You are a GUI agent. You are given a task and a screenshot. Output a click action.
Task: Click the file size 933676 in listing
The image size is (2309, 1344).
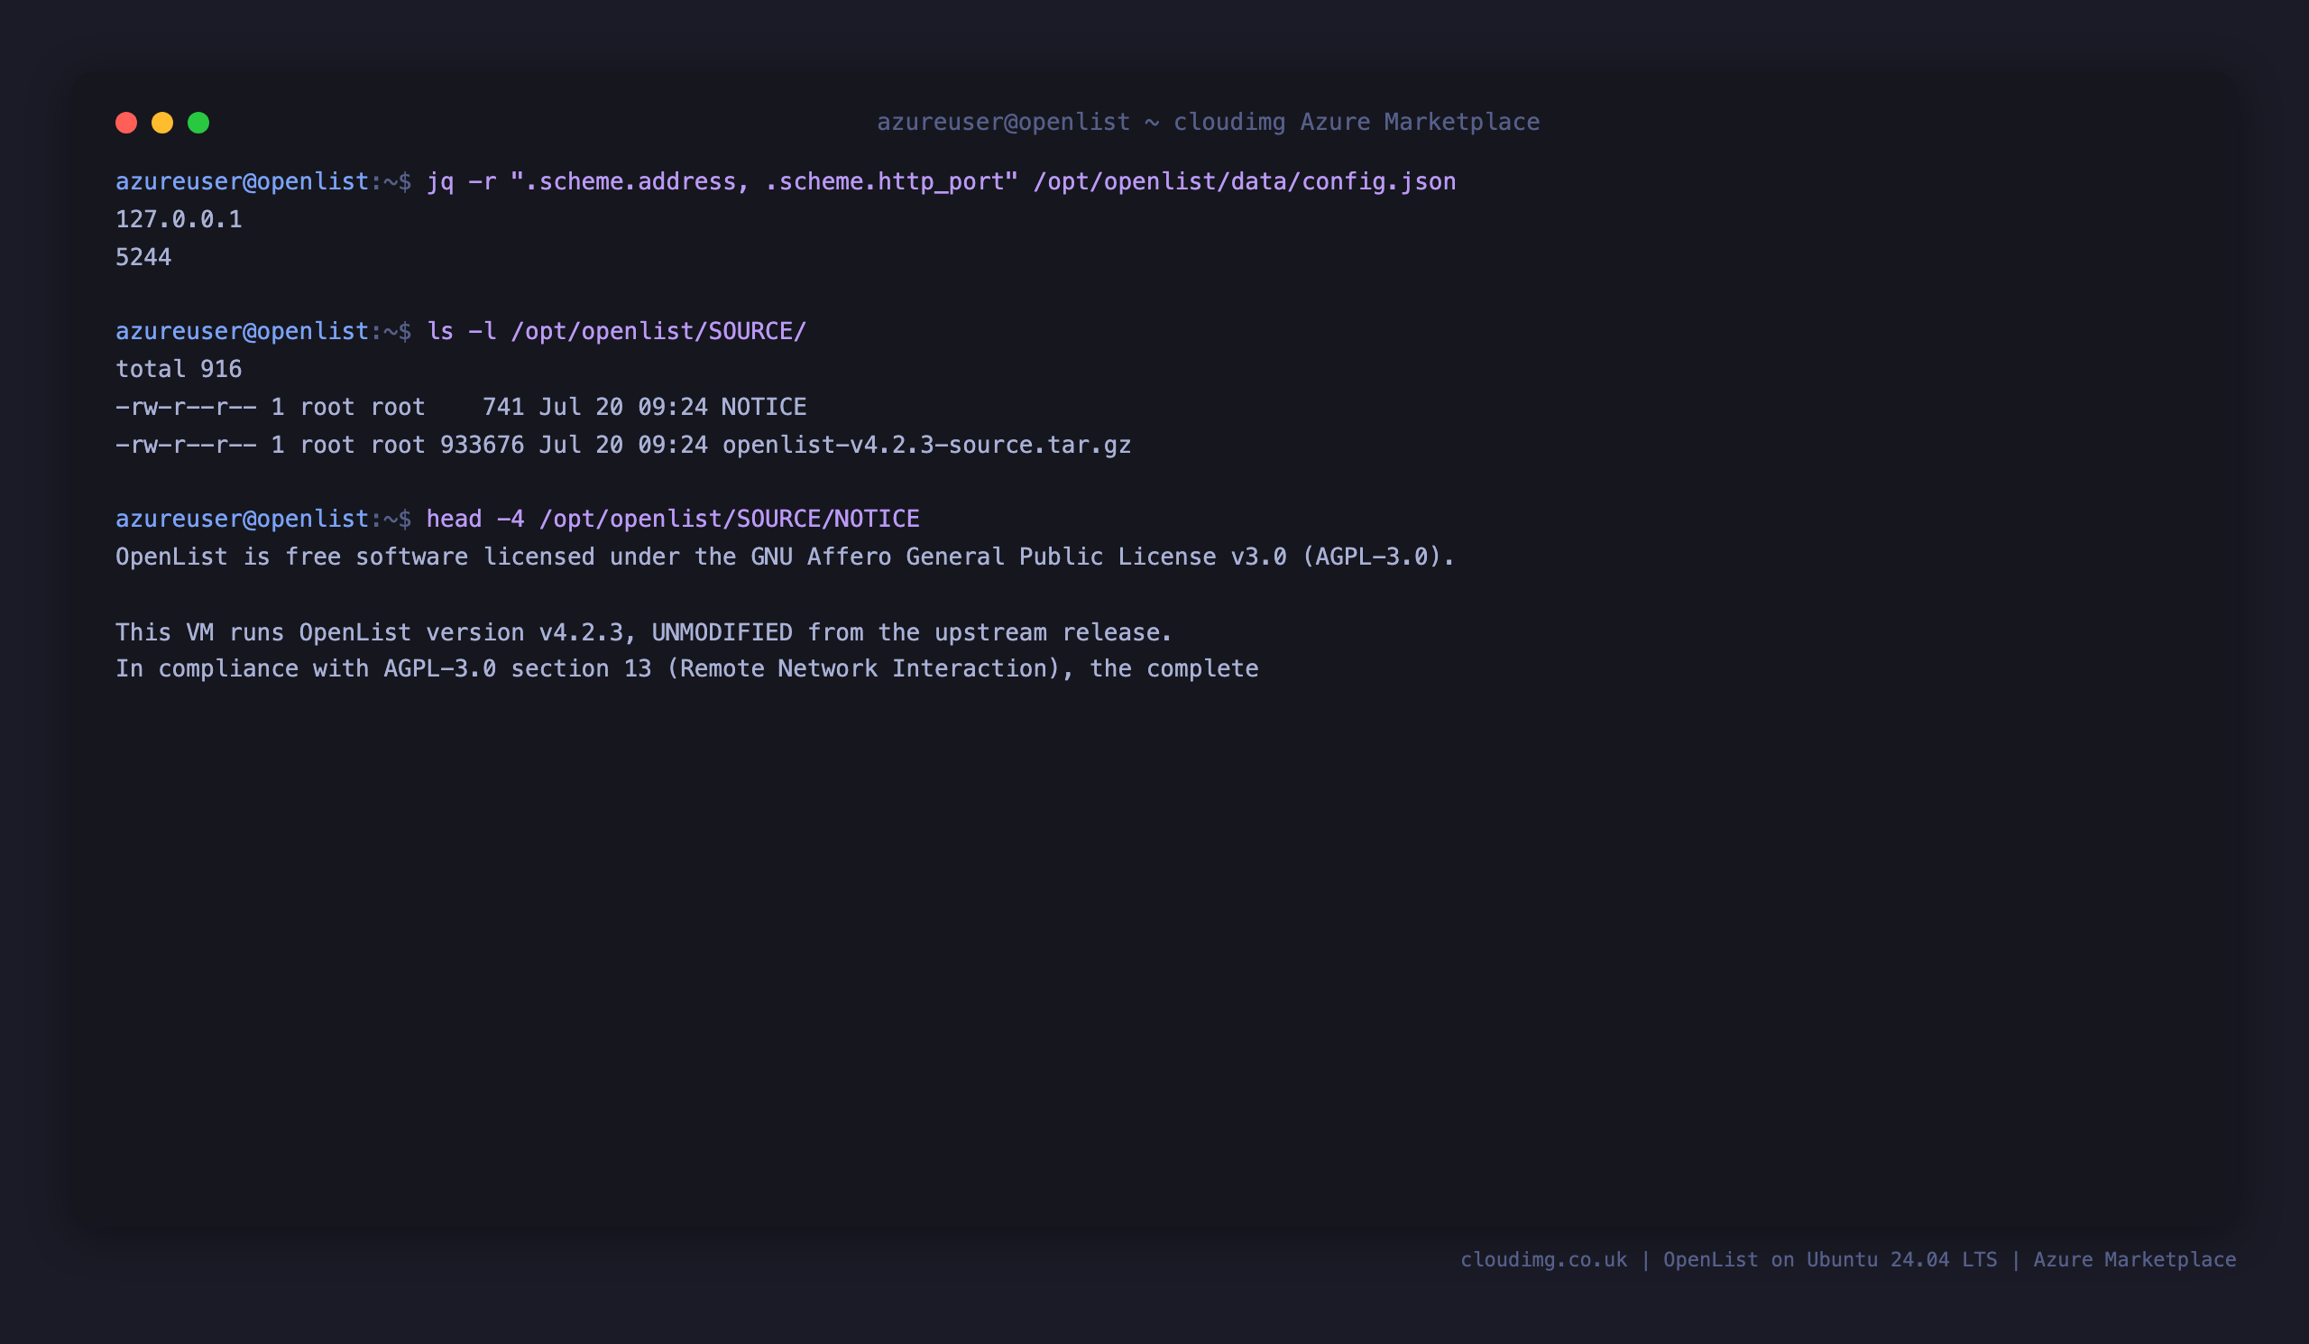(x=482, y=446)
